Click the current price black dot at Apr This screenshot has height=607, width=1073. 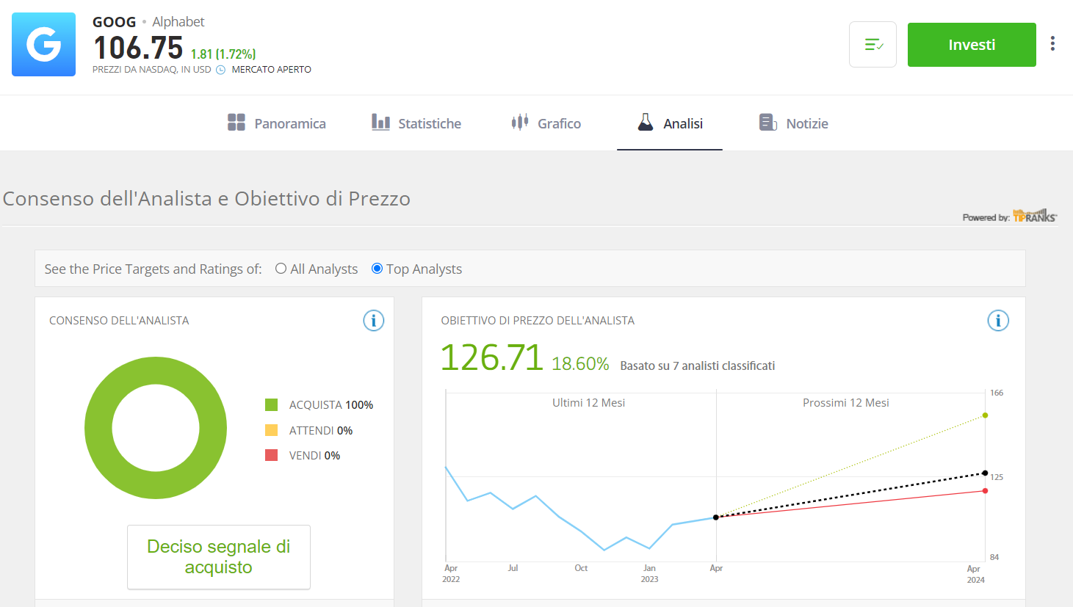(716, 517)
